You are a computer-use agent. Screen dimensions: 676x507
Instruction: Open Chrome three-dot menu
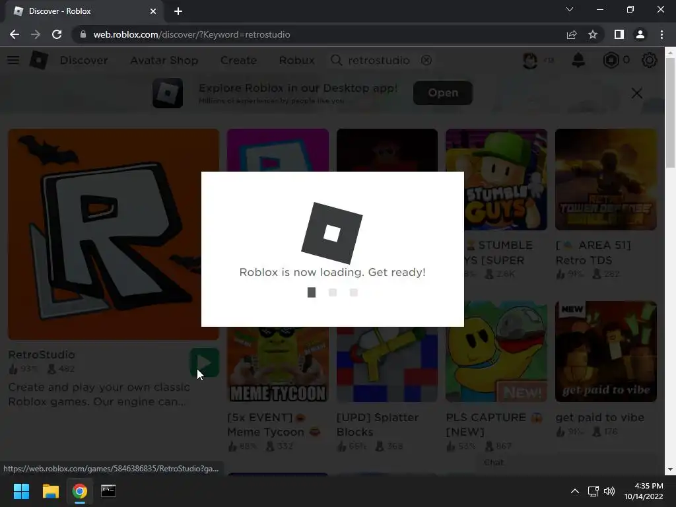coord(661,34)
